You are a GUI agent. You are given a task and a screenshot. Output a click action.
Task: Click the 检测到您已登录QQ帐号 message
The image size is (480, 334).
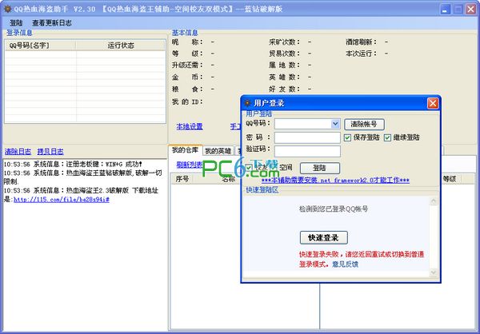click(334, 209)
